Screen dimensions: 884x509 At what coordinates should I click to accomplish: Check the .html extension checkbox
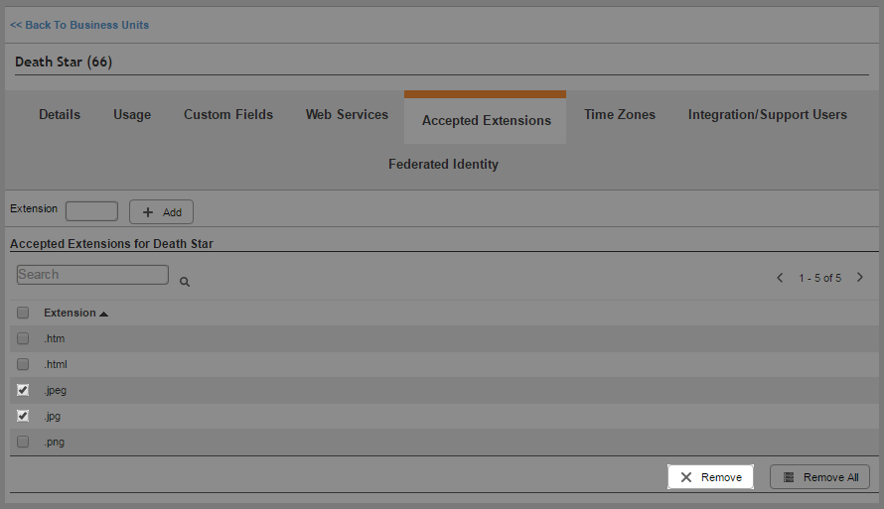tap(23, 364)
